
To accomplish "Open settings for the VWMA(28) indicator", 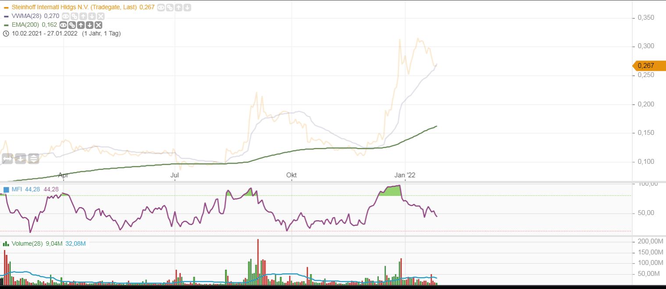I will pyautogui.click(x=74, y=16).
